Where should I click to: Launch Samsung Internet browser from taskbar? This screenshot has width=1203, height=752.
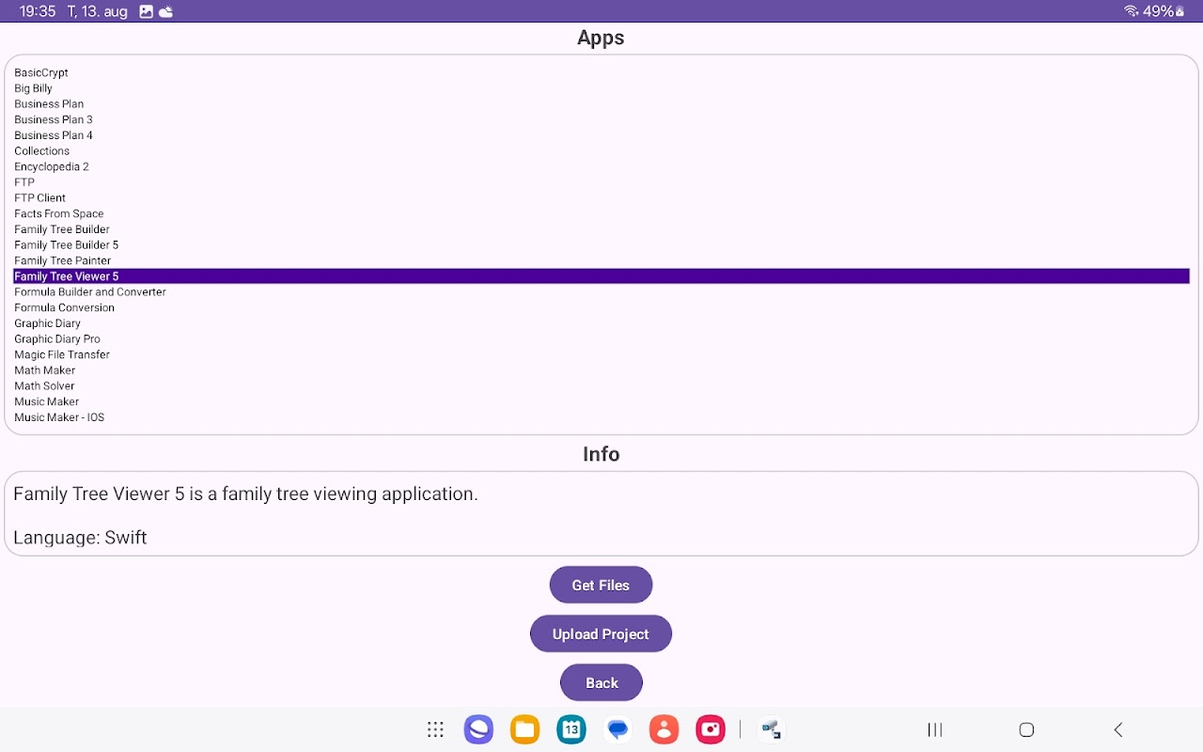(x=478, y=729)
